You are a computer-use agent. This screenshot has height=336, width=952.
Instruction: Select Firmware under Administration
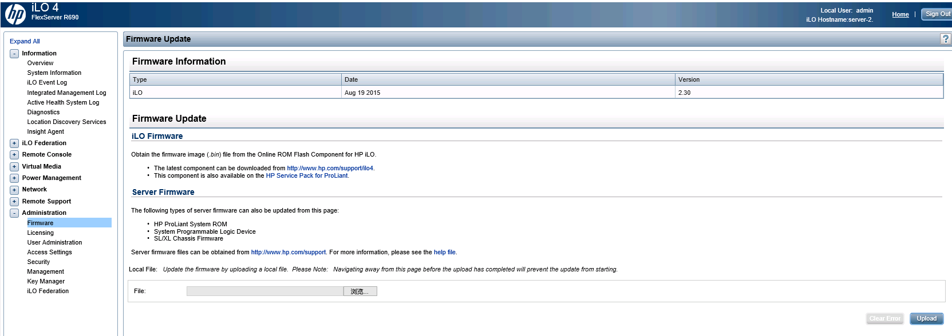(69, 223)
